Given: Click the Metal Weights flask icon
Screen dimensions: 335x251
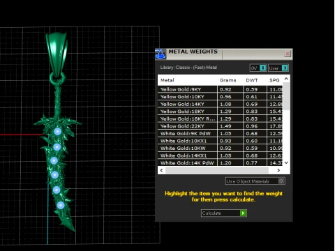Looking at the screenshot, I should click(161, 54).
